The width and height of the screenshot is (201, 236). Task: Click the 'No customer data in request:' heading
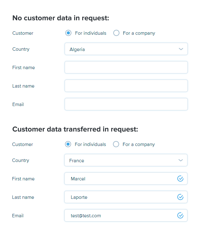point(61,18)
